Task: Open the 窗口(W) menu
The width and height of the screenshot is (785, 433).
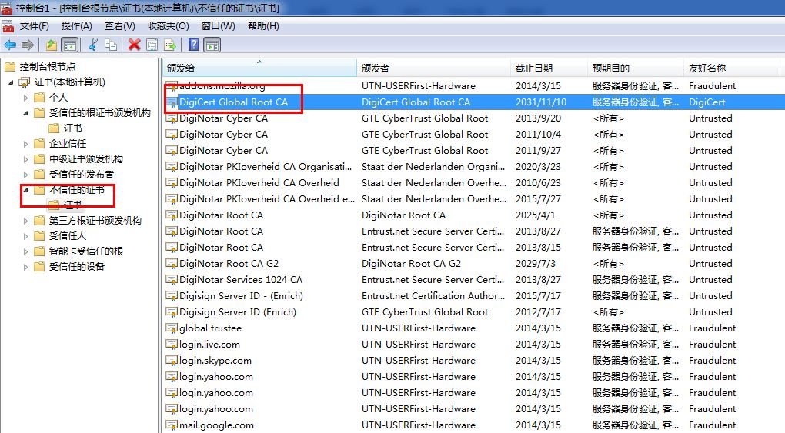Action: 219,26
